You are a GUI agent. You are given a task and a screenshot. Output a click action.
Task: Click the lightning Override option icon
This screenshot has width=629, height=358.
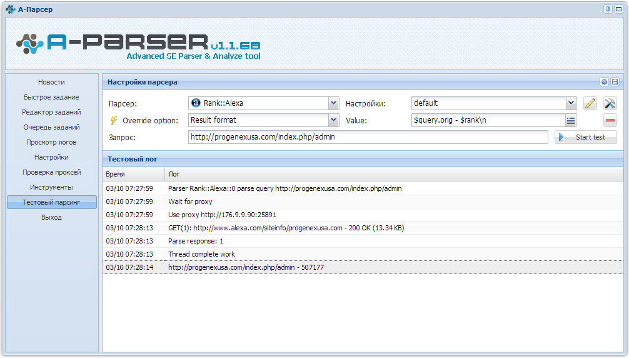coord(114,120)
